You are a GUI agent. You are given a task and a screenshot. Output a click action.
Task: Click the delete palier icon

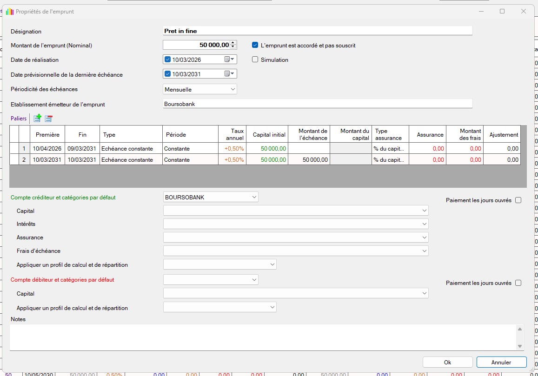49,119
